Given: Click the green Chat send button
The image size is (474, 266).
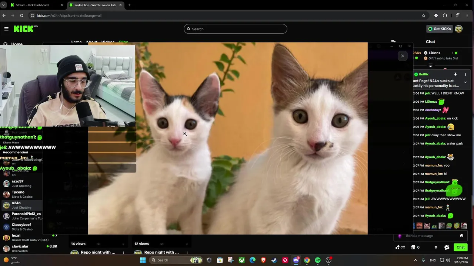Looking at the screenshot, I should 460,247.
